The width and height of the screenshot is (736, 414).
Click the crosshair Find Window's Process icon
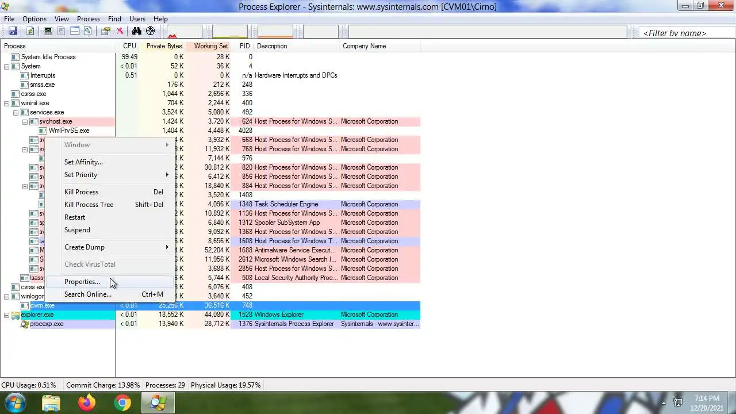pos(150,31)
